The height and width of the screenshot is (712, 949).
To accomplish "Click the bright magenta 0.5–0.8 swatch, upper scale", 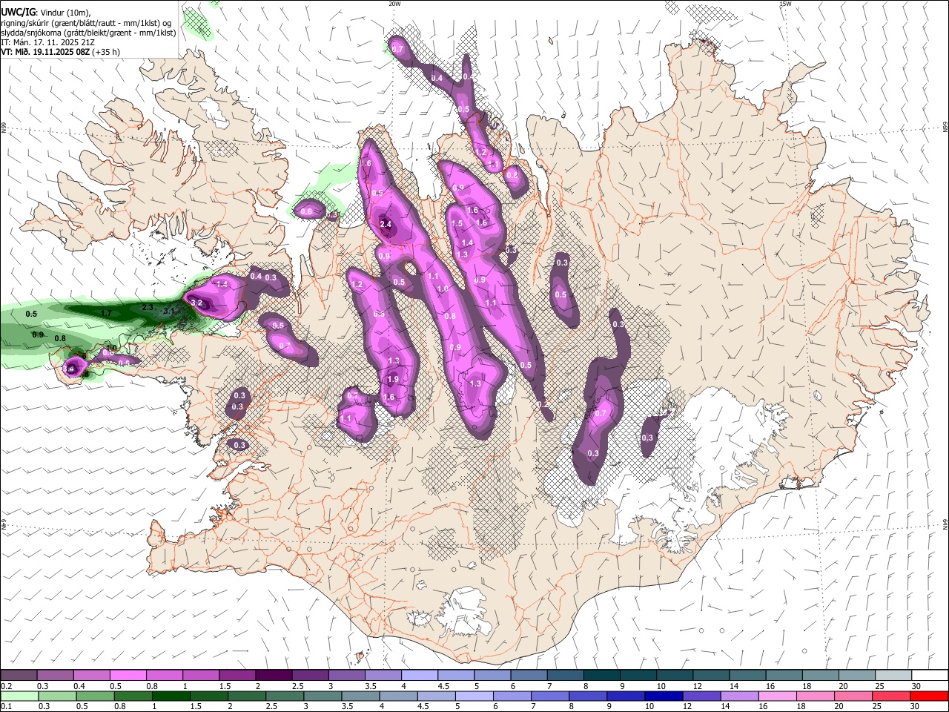I will coord(128,675).
